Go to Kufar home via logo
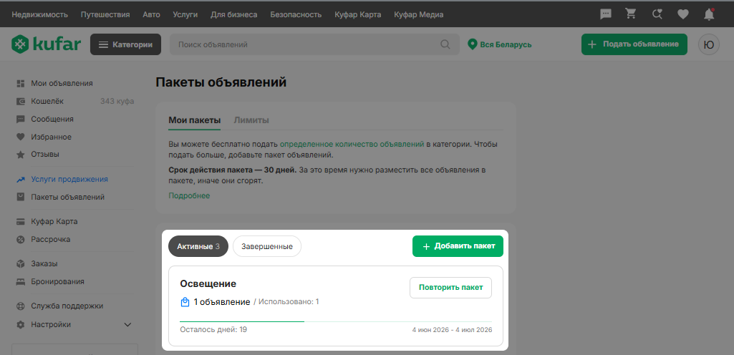The width and height of the screenshot is (734, 355). tap(47, 44)
